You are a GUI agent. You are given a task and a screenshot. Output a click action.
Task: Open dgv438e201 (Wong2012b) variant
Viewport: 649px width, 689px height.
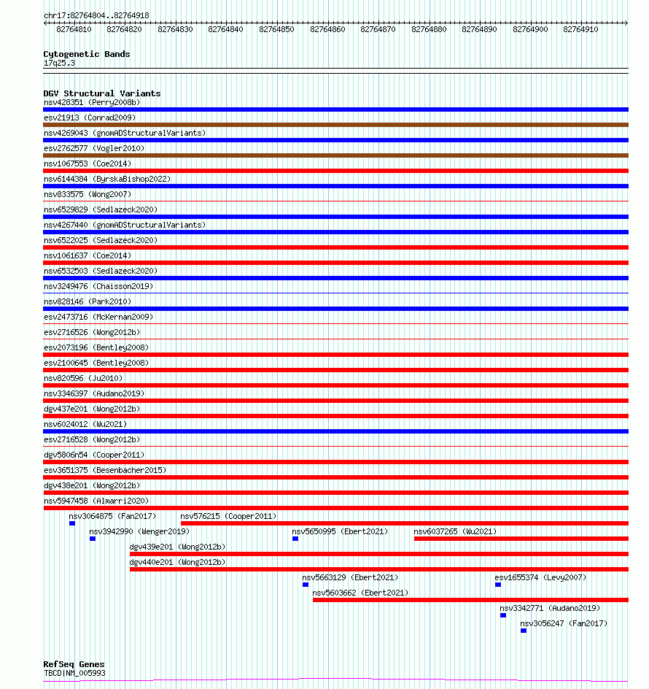[x=92, y=485]
